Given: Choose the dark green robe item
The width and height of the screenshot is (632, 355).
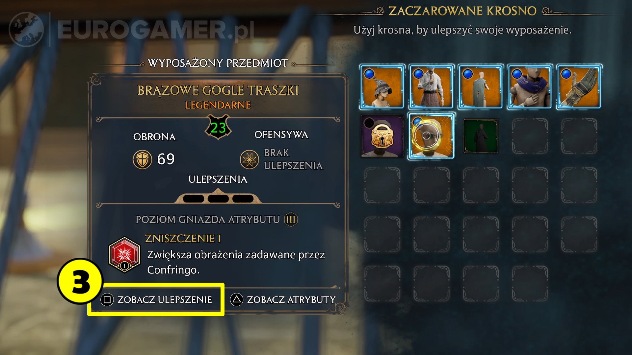Looking at the screenshot, I should pyautogui.click(x=481, y=136).
